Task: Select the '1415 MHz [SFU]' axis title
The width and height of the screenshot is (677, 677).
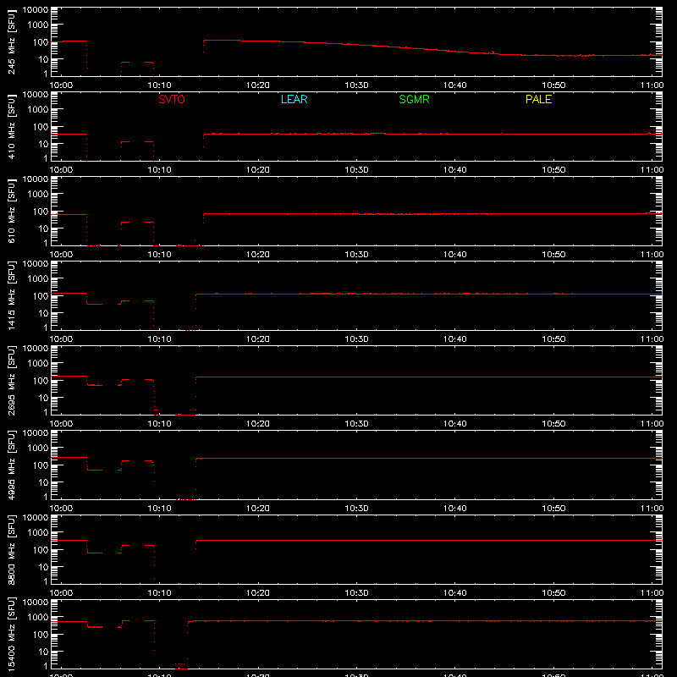Action: point(11,295)
